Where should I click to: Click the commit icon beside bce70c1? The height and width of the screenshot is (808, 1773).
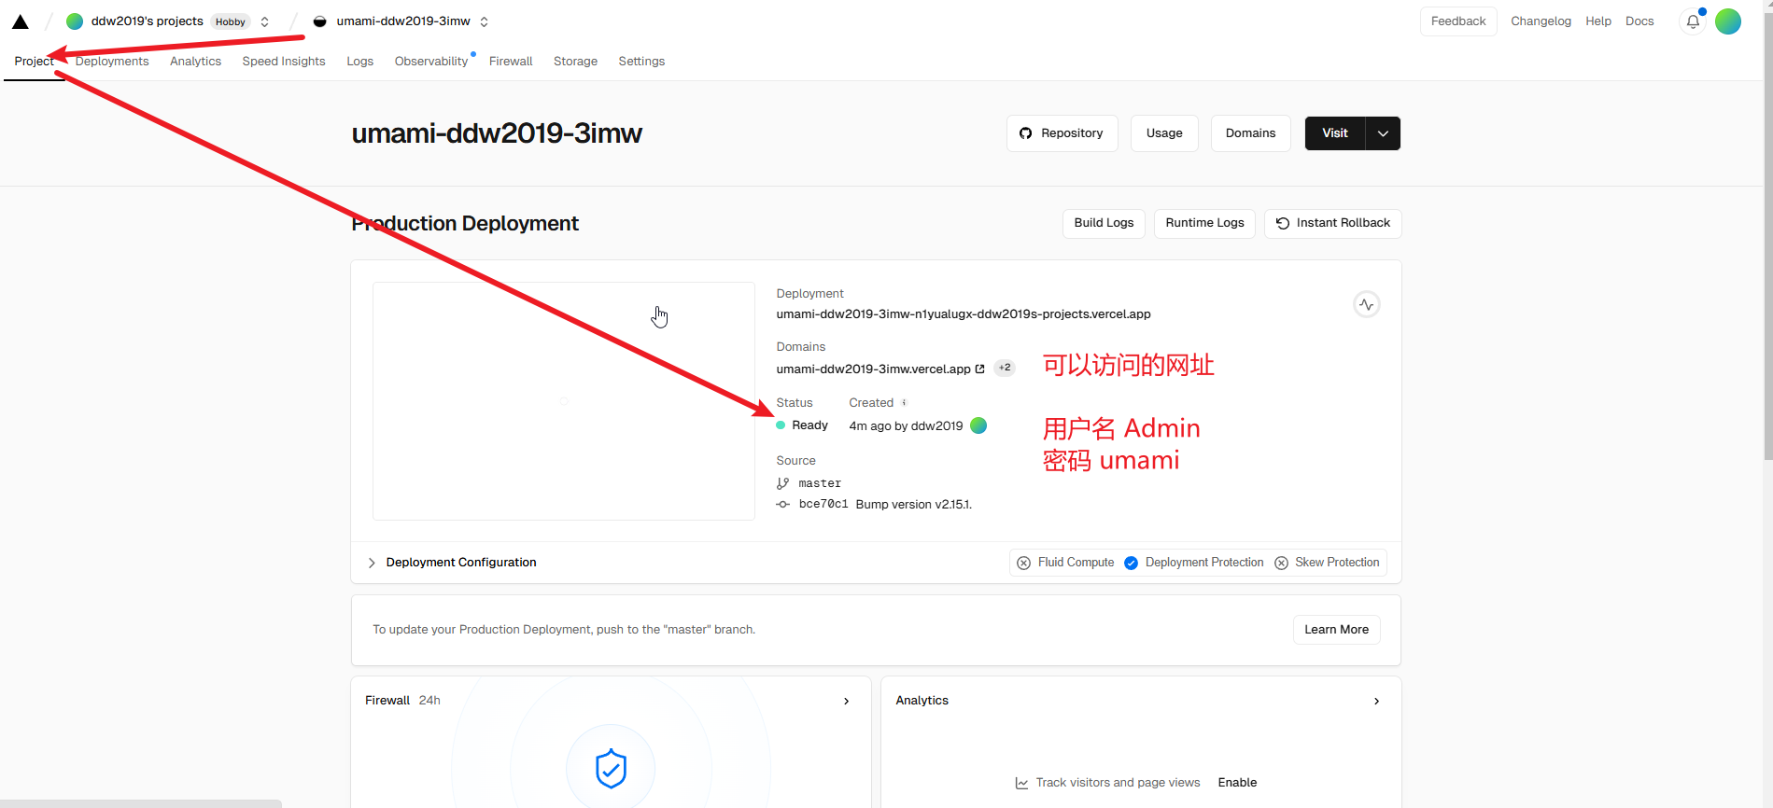point(782,504)
